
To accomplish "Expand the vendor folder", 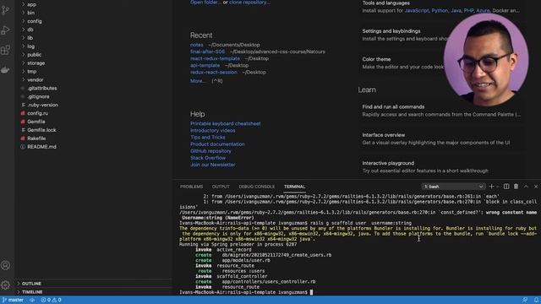I will [36, 79].
